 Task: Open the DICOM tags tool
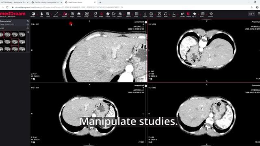(x=182, y=14)
